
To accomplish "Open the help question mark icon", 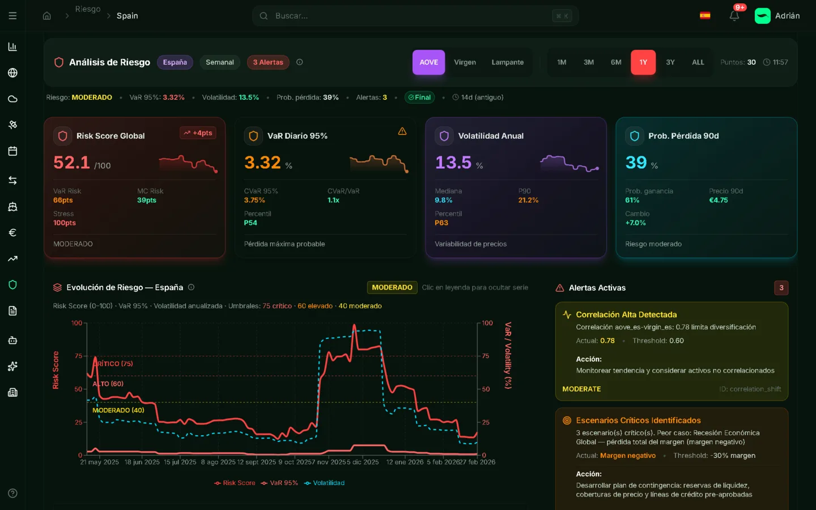I will 12,493.
